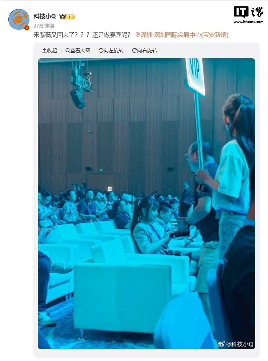The width and height of the screenshot is (268, 361).
Task: Click the Weibo eye logo watermark
Action: (221, 344)
